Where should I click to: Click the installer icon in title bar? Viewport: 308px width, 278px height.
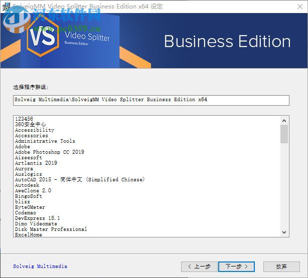pyautogui.click(x=6, y=7)
